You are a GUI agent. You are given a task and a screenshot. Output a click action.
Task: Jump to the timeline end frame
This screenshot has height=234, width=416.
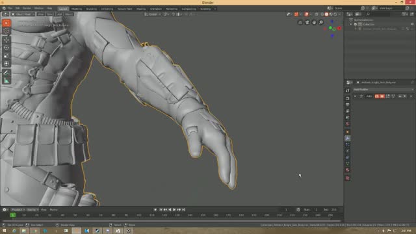pos(183,210)
